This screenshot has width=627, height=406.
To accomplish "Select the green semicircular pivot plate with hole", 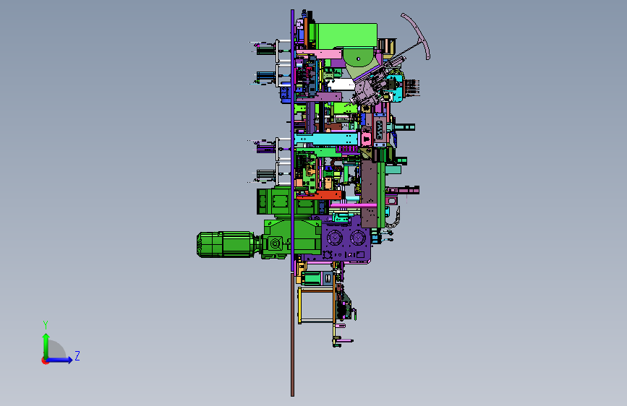I will point(359,58).
